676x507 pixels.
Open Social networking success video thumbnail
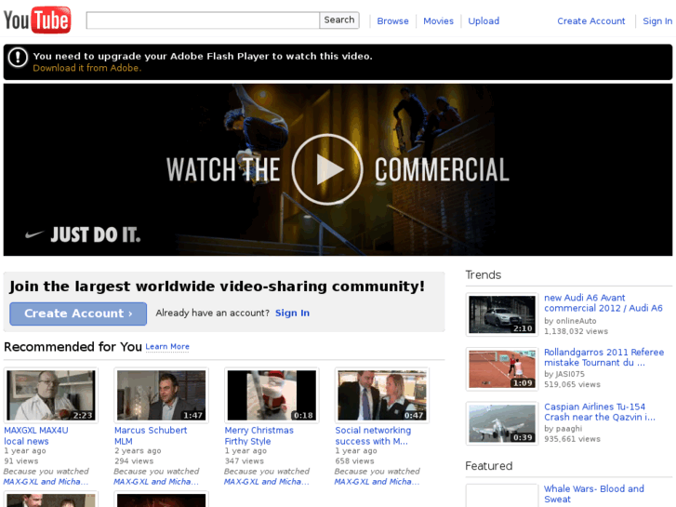pos(382,395)
